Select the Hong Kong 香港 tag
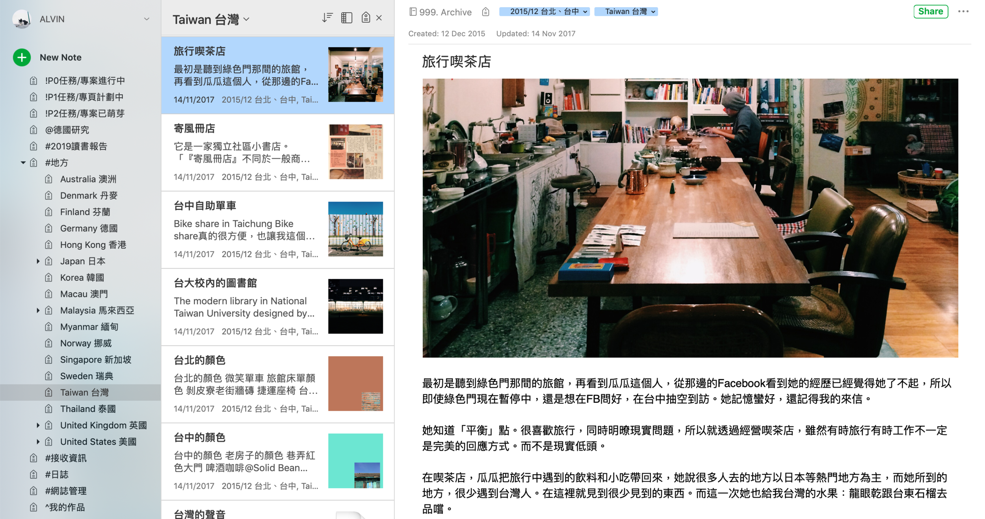Image resolution: width=985 pixels, height=519 pixels. (x=93, y=245)
